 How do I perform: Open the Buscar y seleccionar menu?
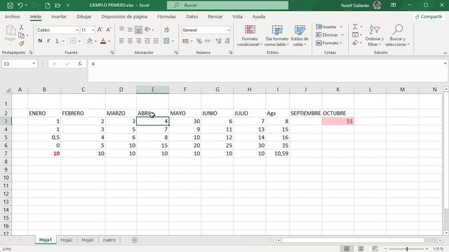point(398,36)
